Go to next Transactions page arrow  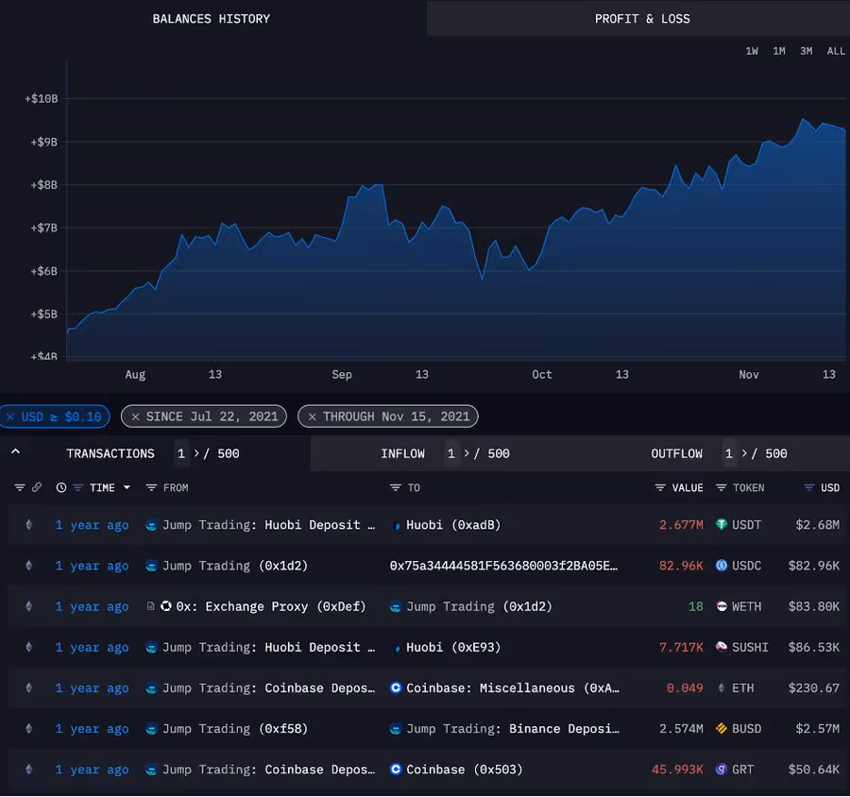click(196, 453)
